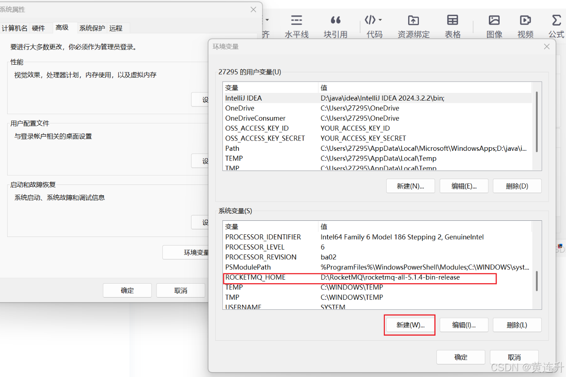Delete the system variable with 删除(L)
Image resolution: width=566 pixels, height=377 pixels.
click(x=517, y=325)
